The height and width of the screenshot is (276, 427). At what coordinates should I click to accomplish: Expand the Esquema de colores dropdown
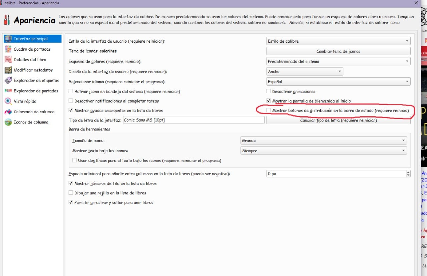[338, 61]
